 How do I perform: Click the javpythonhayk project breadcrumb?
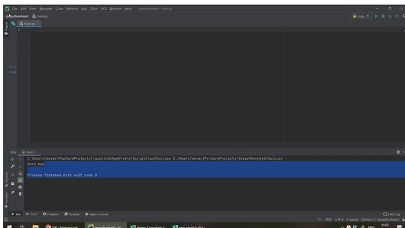pyautogui.click(x=17, y=16)
